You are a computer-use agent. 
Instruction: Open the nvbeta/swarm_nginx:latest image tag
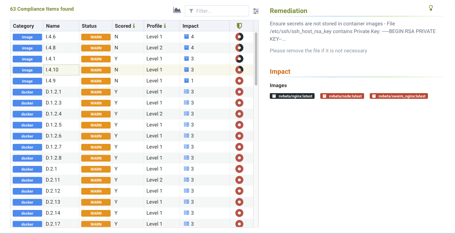(399, 96)
